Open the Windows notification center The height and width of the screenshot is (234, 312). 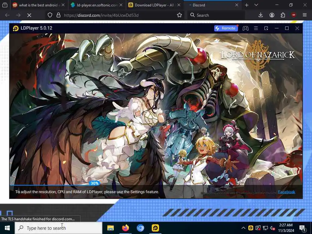pyautogui.click(x=303, y=228)
